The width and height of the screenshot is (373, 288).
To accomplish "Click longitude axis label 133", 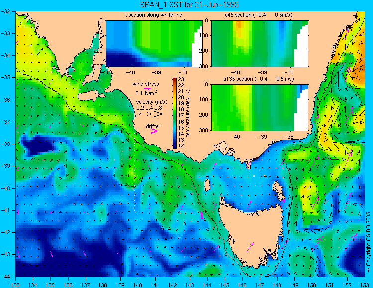I will (x=15, y=285).
